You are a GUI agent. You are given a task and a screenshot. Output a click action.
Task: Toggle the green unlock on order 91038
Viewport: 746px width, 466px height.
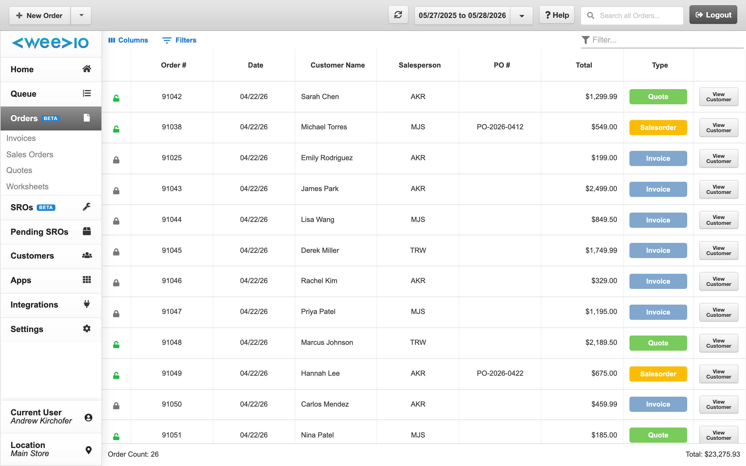click(116, 129)
